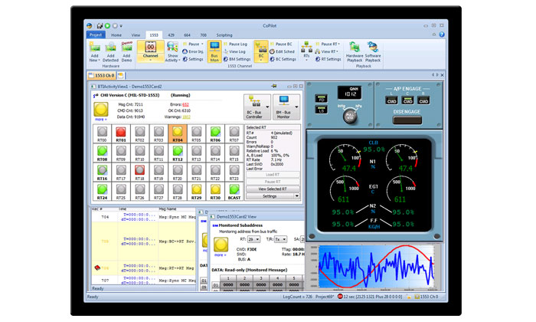Open channel Settings in the ribbon
Viewport: 536px width, 322px height.
click(x=193, y=59)
